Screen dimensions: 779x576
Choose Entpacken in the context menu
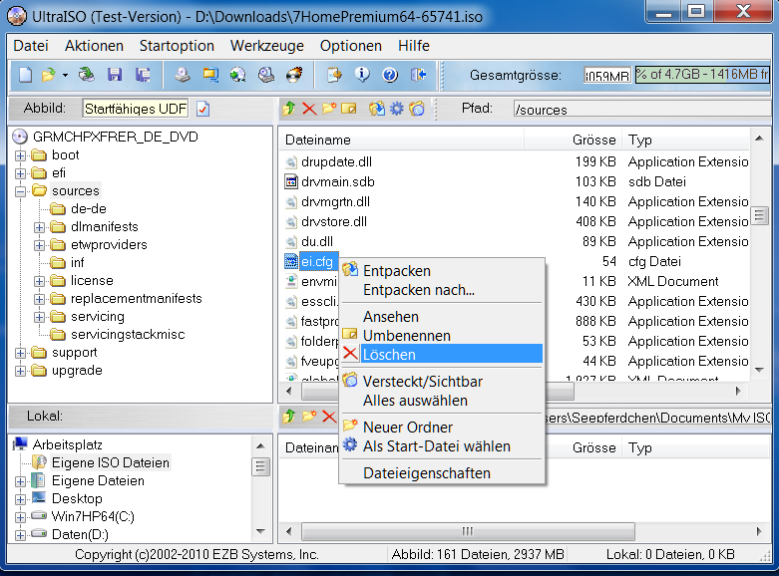pos(442,271)
